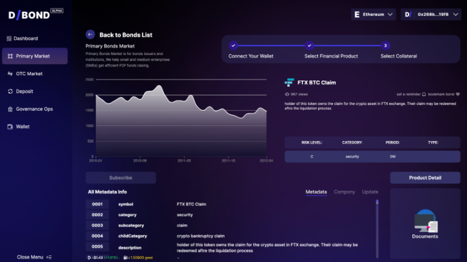Click the Primary Market icon
This screenshot has width=467, height=262.
[x=10, y=56]
